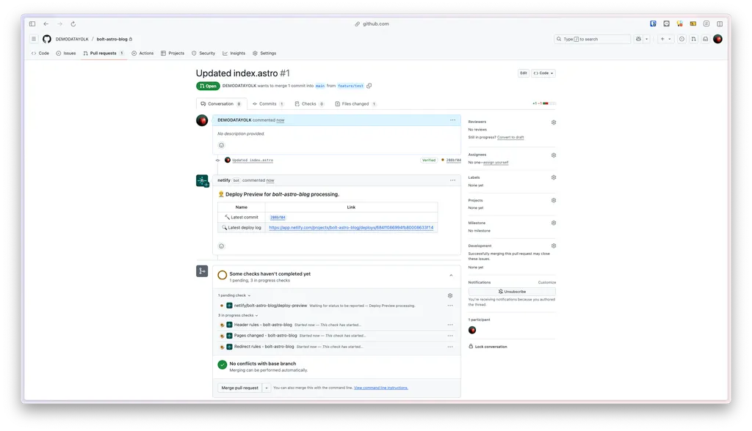752x431 pixels.
Task: Switch to the Files changed tab
Action: click(x=355, y=104)
